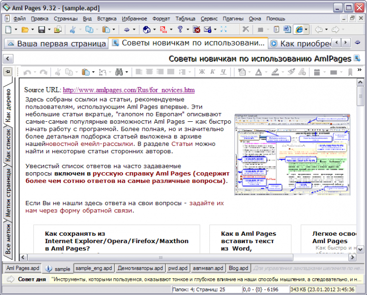Image resolution: width=367 pixels, height=295 pixels.
Task: Click the Save floppy disk icon
Action: pyautogui.click(x=41, y=30)
